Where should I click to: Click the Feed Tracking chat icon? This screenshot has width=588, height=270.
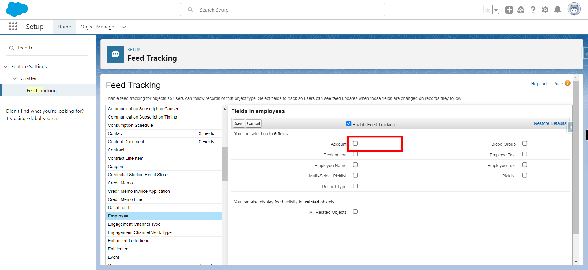(x=115, y=54)
